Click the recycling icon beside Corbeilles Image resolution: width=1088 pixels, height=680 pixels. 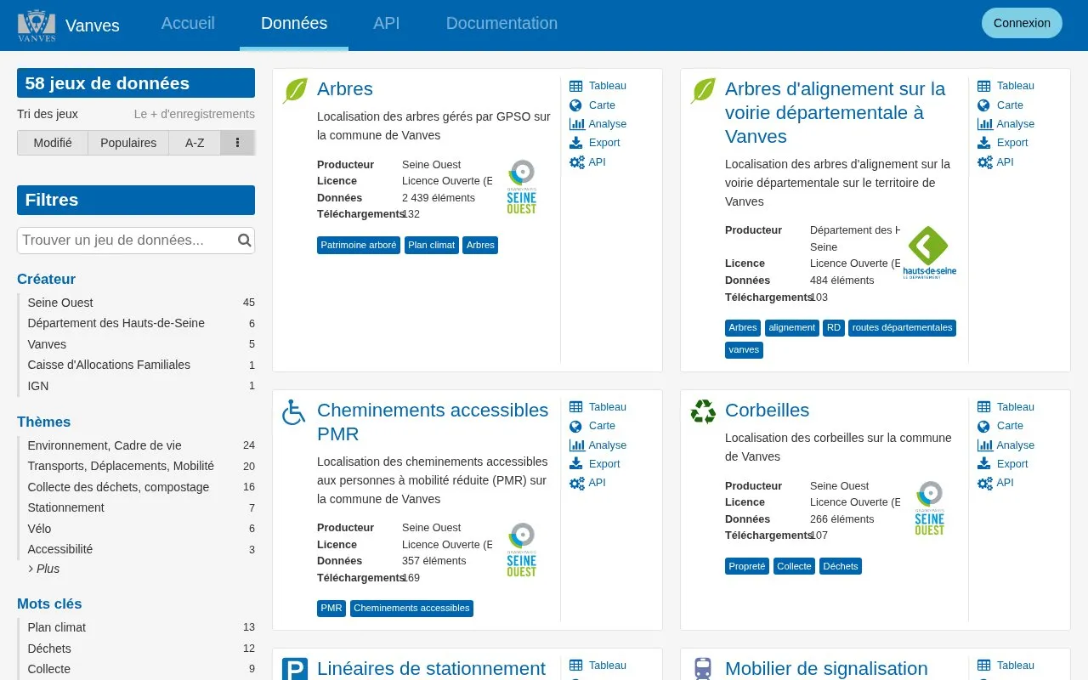703,411
